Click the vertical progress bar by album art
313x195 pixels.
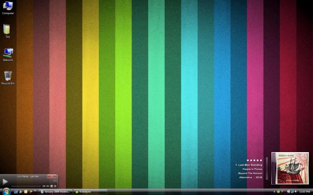click(x=267, y=168)
